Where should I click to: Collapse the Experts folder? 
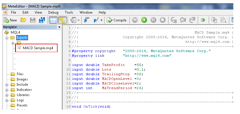pos(7,38)
